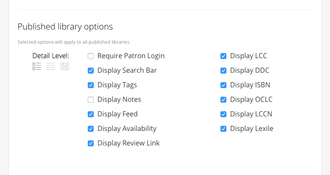This screenshot has width=330, height=175.
Task: Switch to the compact lines-only detail level
Action: pyautogui.click(x=51, y=66)
